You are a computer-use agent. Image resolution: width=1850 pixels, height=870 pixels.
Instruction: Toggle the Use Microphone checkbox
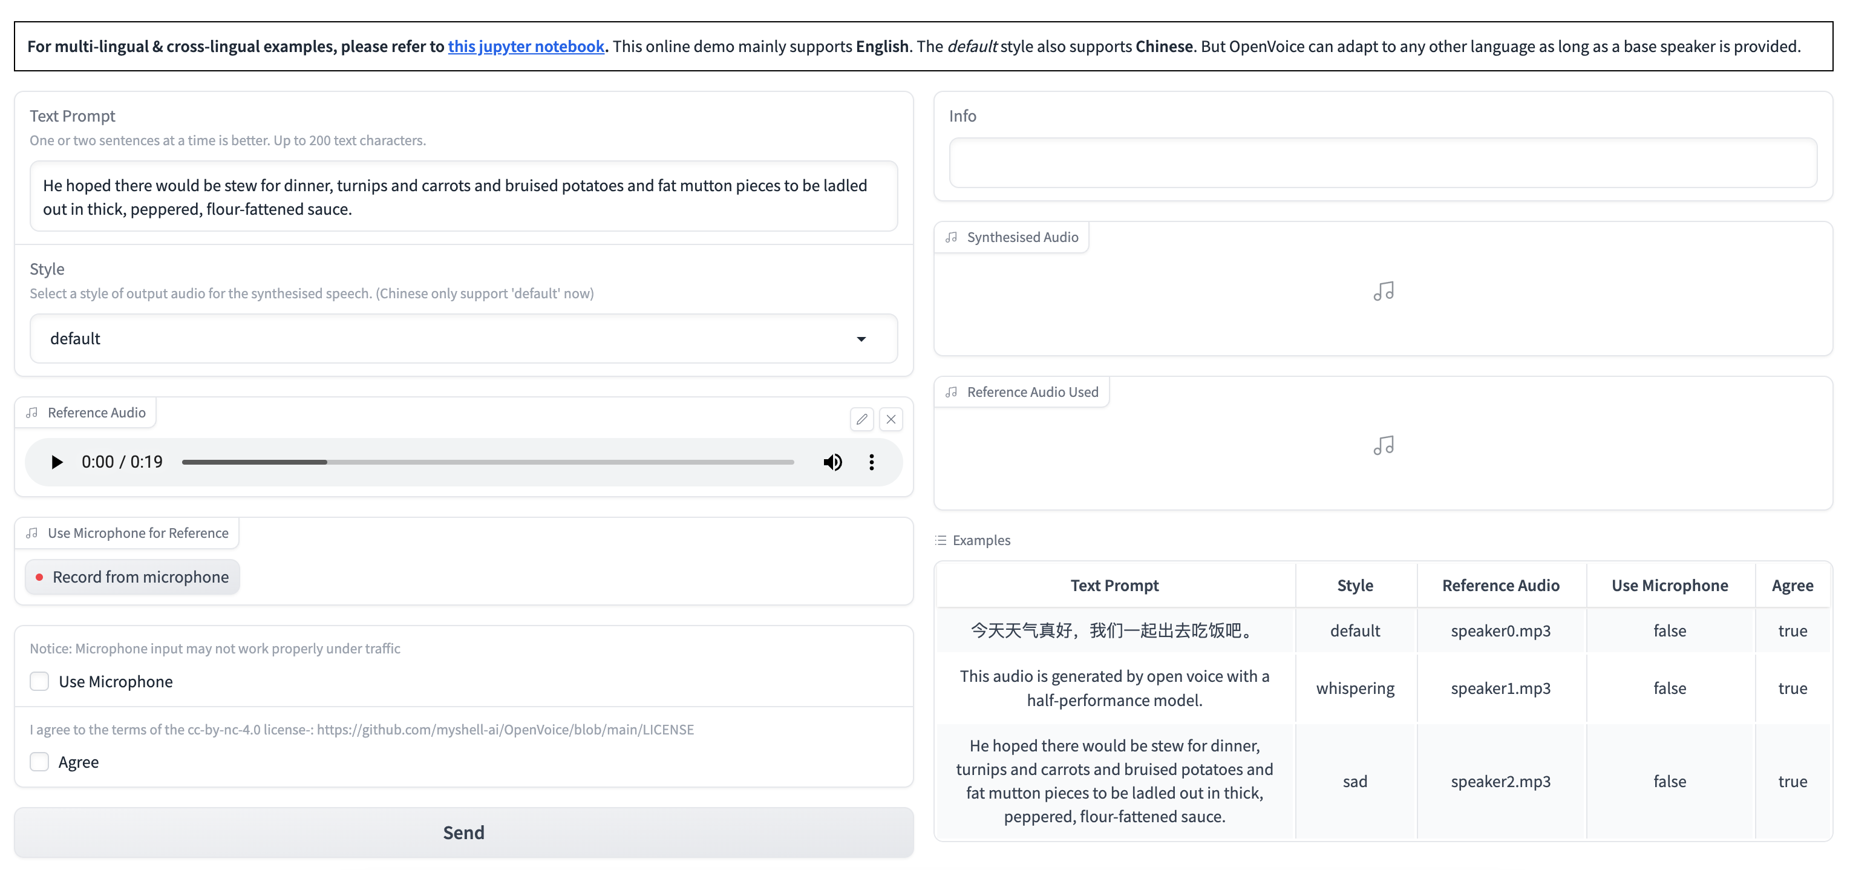(39, 680)
